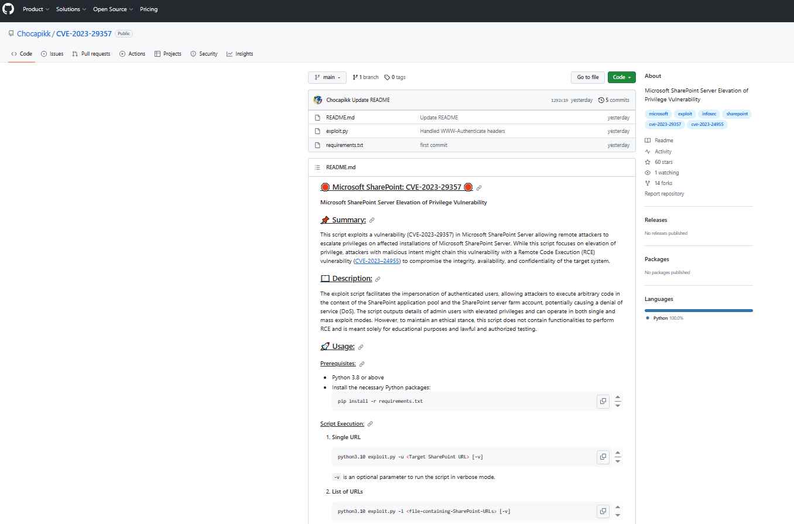Click the scroll arrows beside pip install block
The width and height of the screenshot is (794, 524).
[x=618, y=402]
